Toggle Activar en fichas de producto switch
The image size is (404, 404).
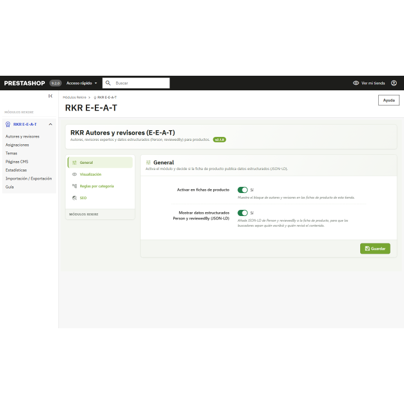[242, 190]
